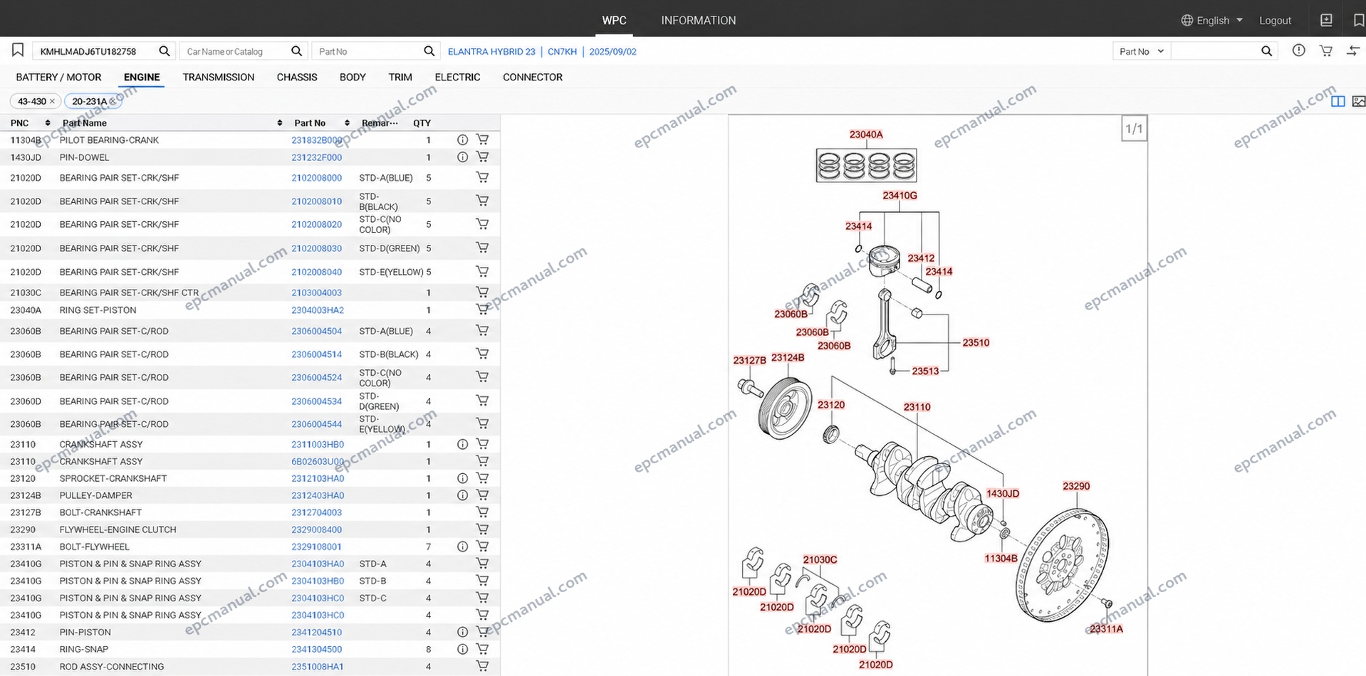Sort the table by PNC column
Screen dimensions: 1366x676
tap(48, 123)
